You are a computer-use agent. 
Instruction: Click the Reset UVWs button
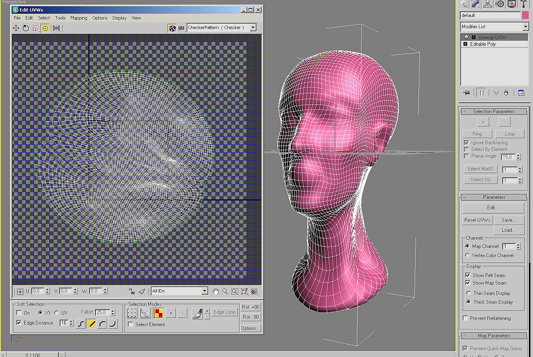[477, 220]
